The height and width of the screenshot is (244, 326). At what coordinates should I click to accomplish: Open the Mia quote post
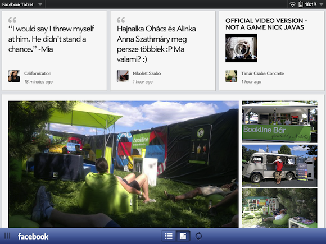click(x=51, y=39)
